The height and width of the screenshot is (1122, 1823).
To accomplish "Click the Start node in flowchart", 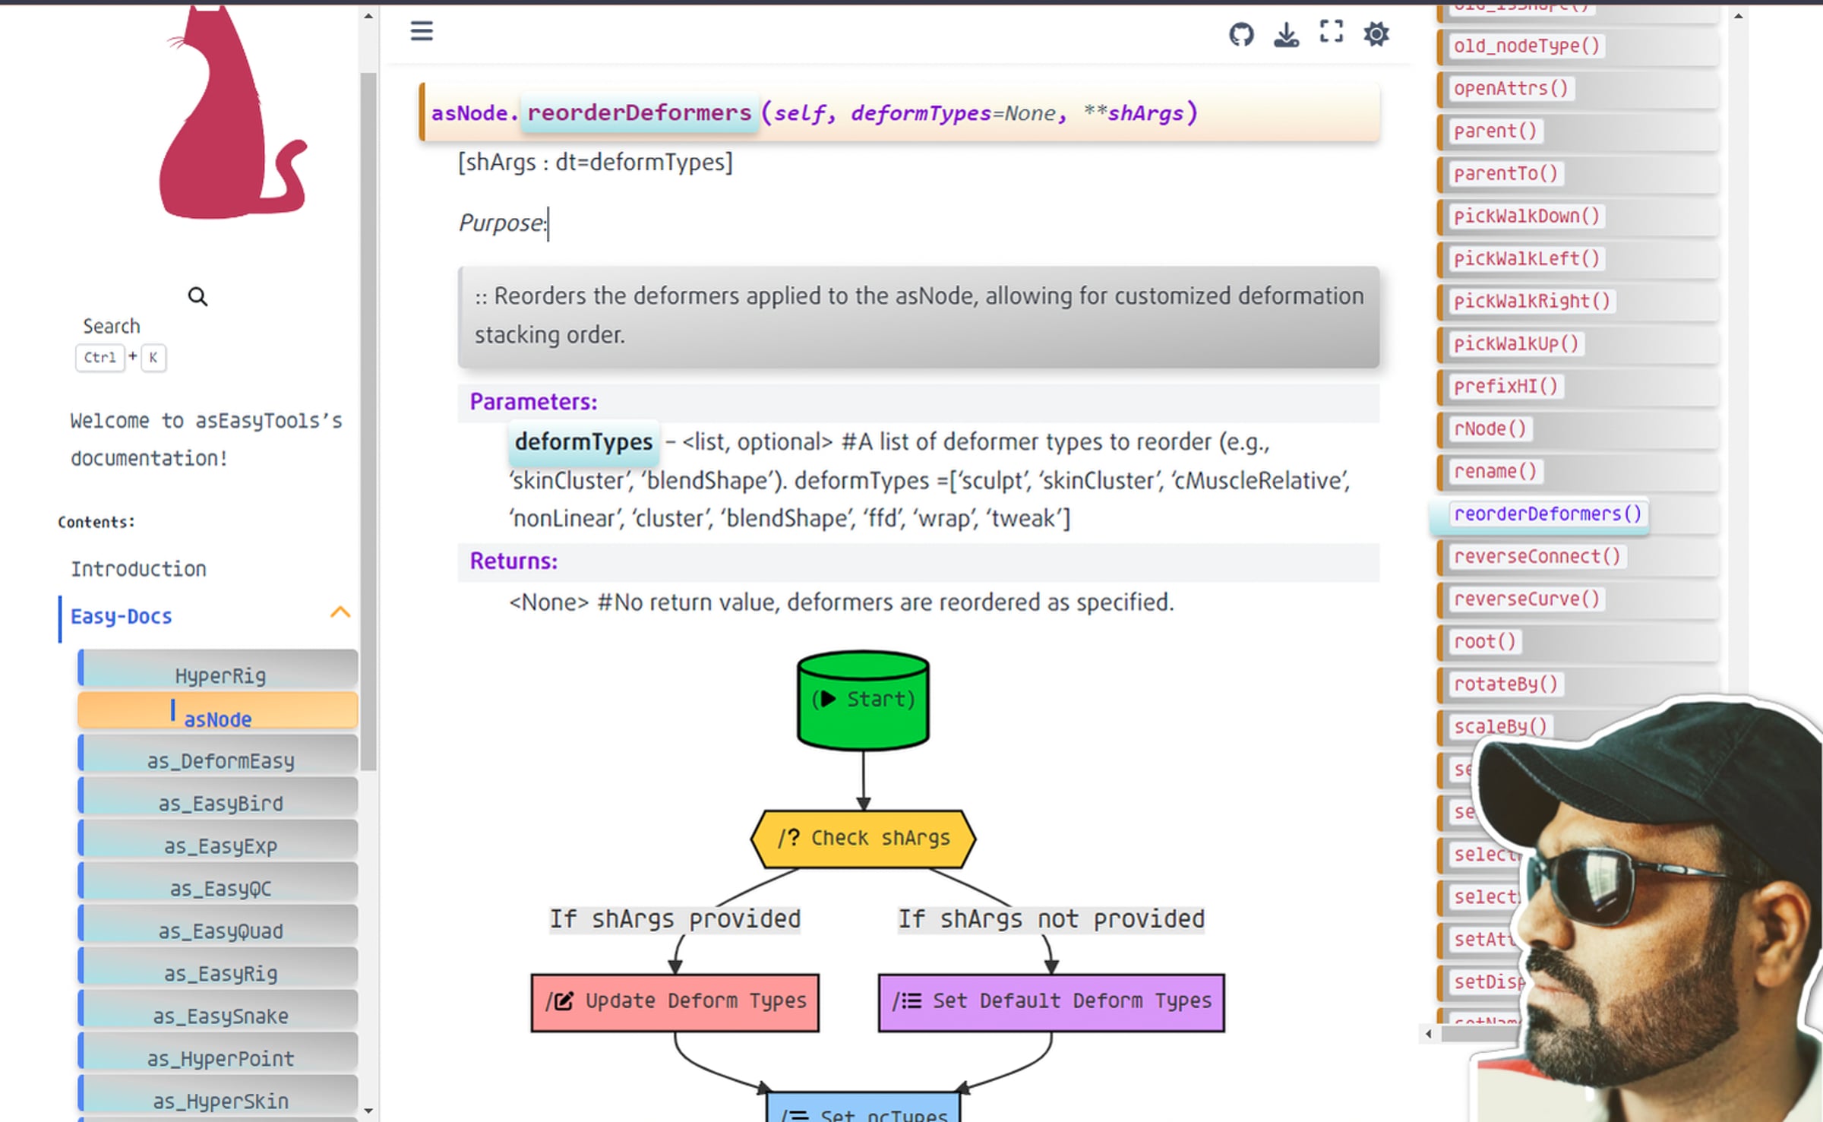I will [x=863, y=700].
